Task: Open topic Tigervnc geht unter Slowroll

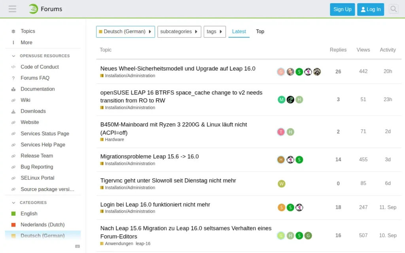Action: point(168,181)
